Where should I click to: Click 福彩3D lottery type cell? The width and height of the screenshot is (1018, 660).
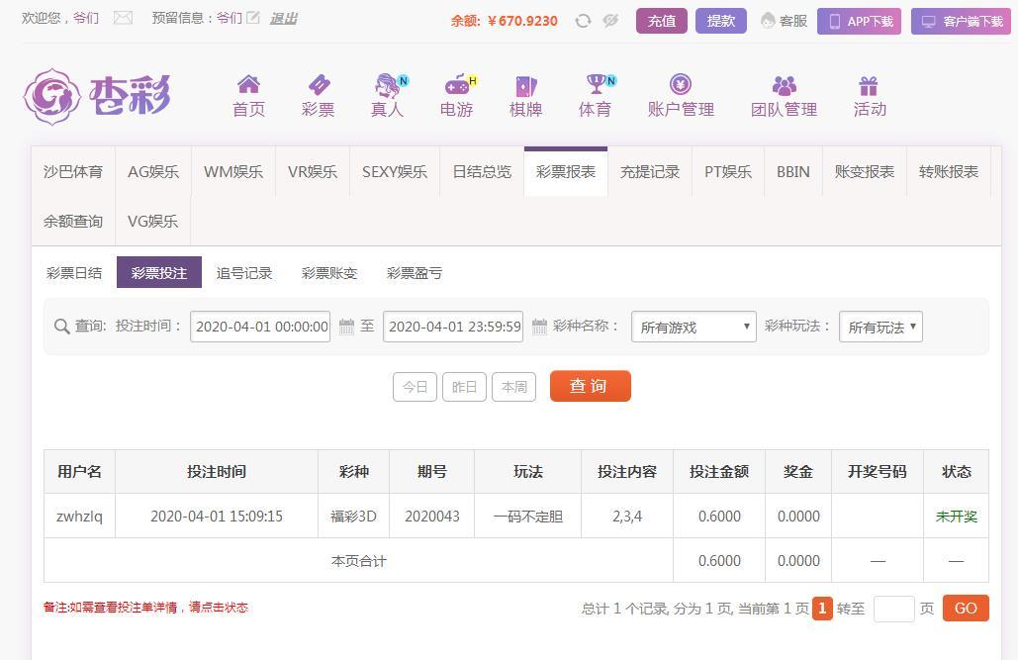pos(354,517)
